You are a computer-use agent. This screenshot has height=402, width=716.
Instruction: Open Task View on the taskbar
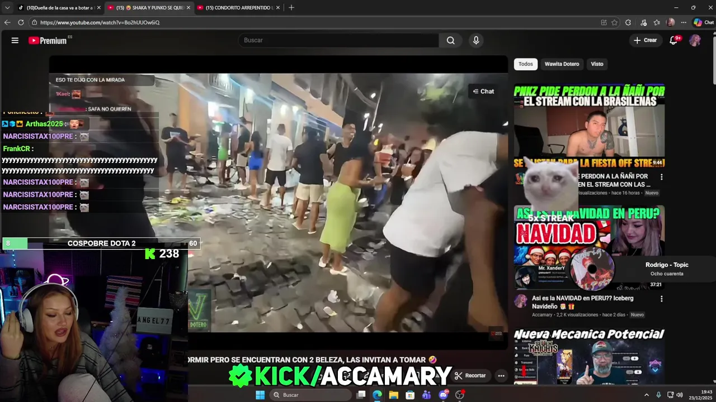tap(361, 395)
